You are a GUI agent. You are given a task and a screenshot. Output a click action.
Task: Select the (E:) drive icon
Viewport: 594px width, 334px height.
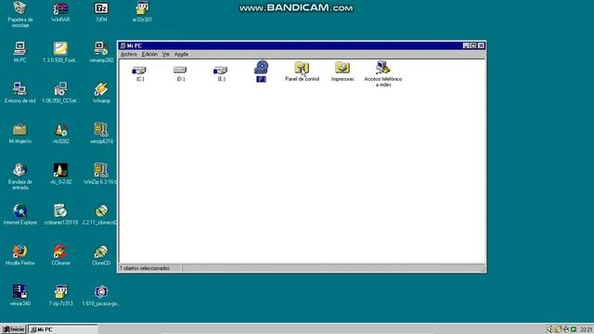pos(221,71)
